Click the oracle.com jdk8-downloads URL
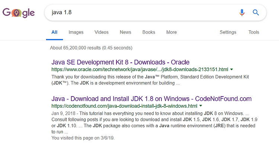This screenshot has width=279, height=147. click(139, 69)
